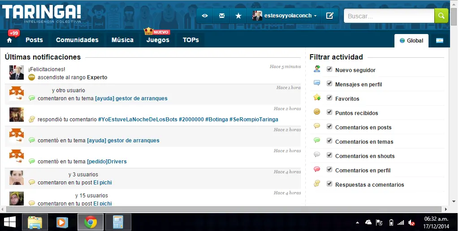Open the Calculator taskbar icon

(x=118, y=222)
